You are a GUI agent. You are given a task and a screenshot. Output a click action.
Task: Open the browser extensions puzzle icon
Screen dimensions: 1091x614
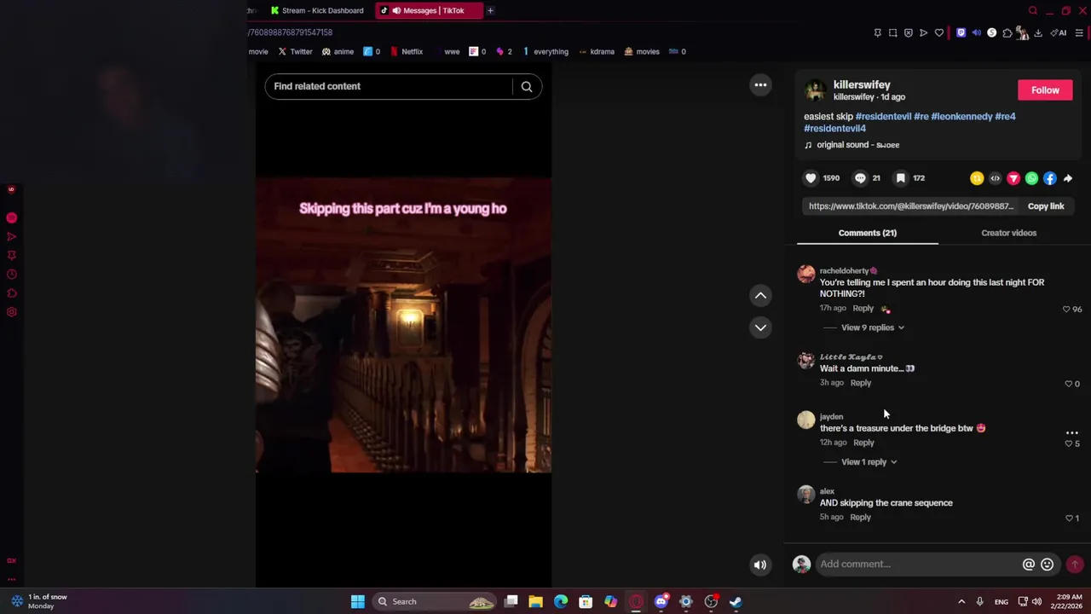coord(1007,32)
